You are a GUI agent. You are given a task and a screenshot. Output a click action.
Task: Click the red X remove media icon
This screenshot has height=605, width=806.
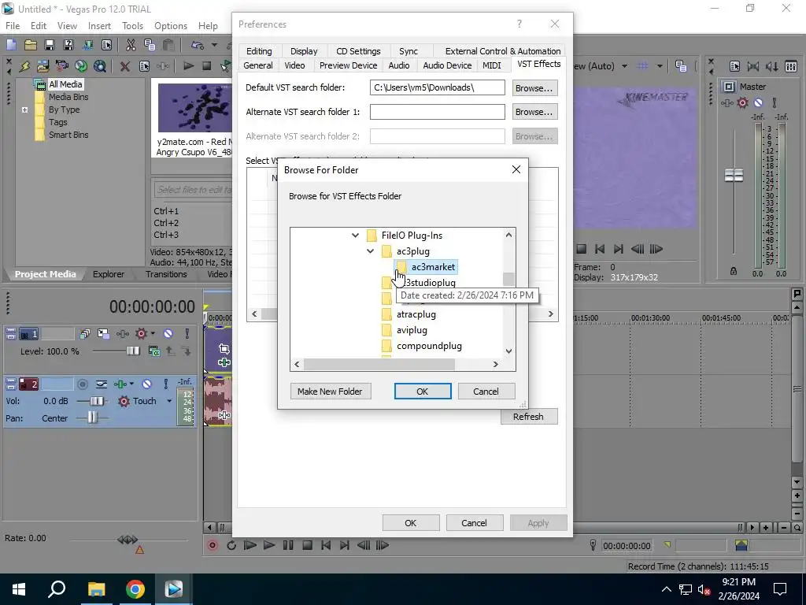coord(124,66)
